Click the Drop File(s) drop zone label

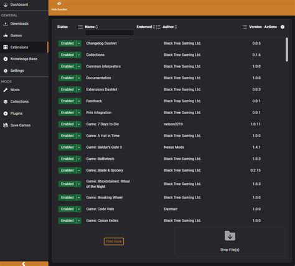tap(230, 250)
